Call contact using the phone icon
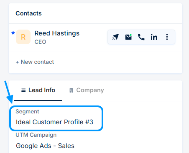Screen dimensions: 189x153 [x=141, y=37]
